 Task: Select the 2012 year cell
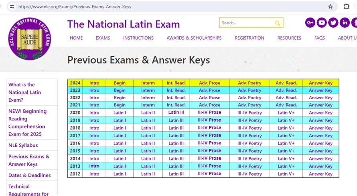tap(75, 174)
